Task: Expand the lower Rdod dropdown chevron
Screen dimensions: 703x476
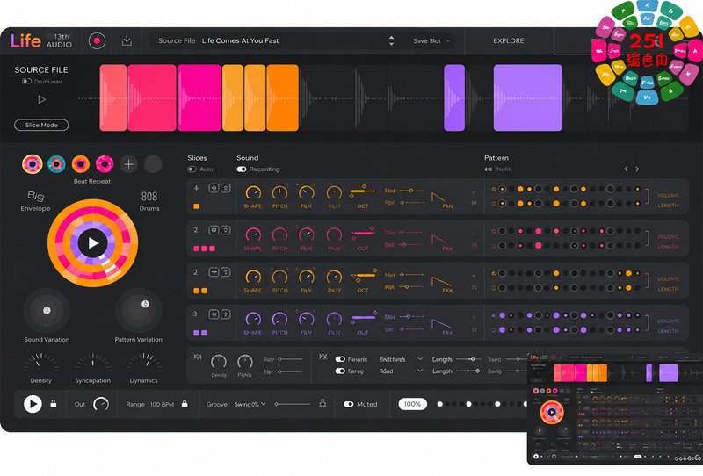Action: point(420,371)
